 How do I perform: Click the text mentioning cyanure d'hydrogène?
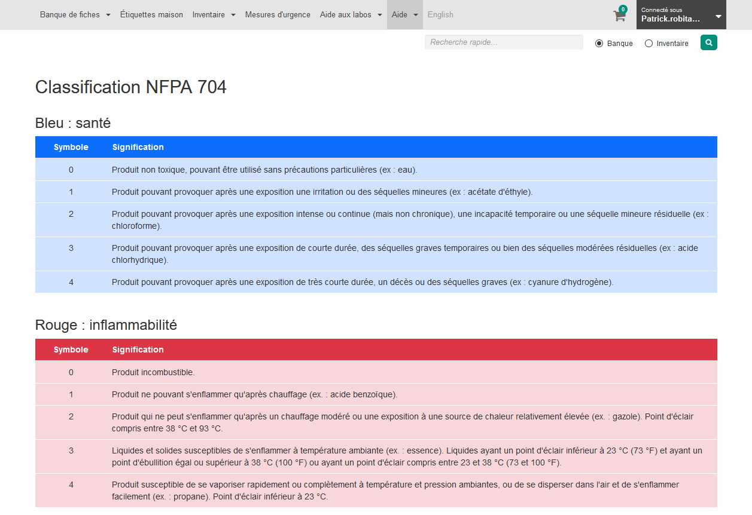point(363,282)
